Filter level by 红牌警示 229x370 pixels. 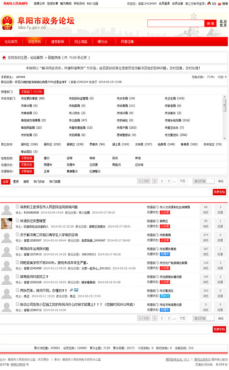pos(95,171)
